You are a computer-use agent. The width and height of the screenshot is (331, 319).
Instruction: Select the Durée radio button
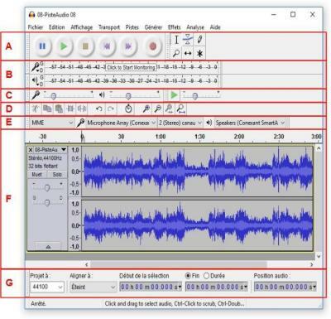[206, 276]
